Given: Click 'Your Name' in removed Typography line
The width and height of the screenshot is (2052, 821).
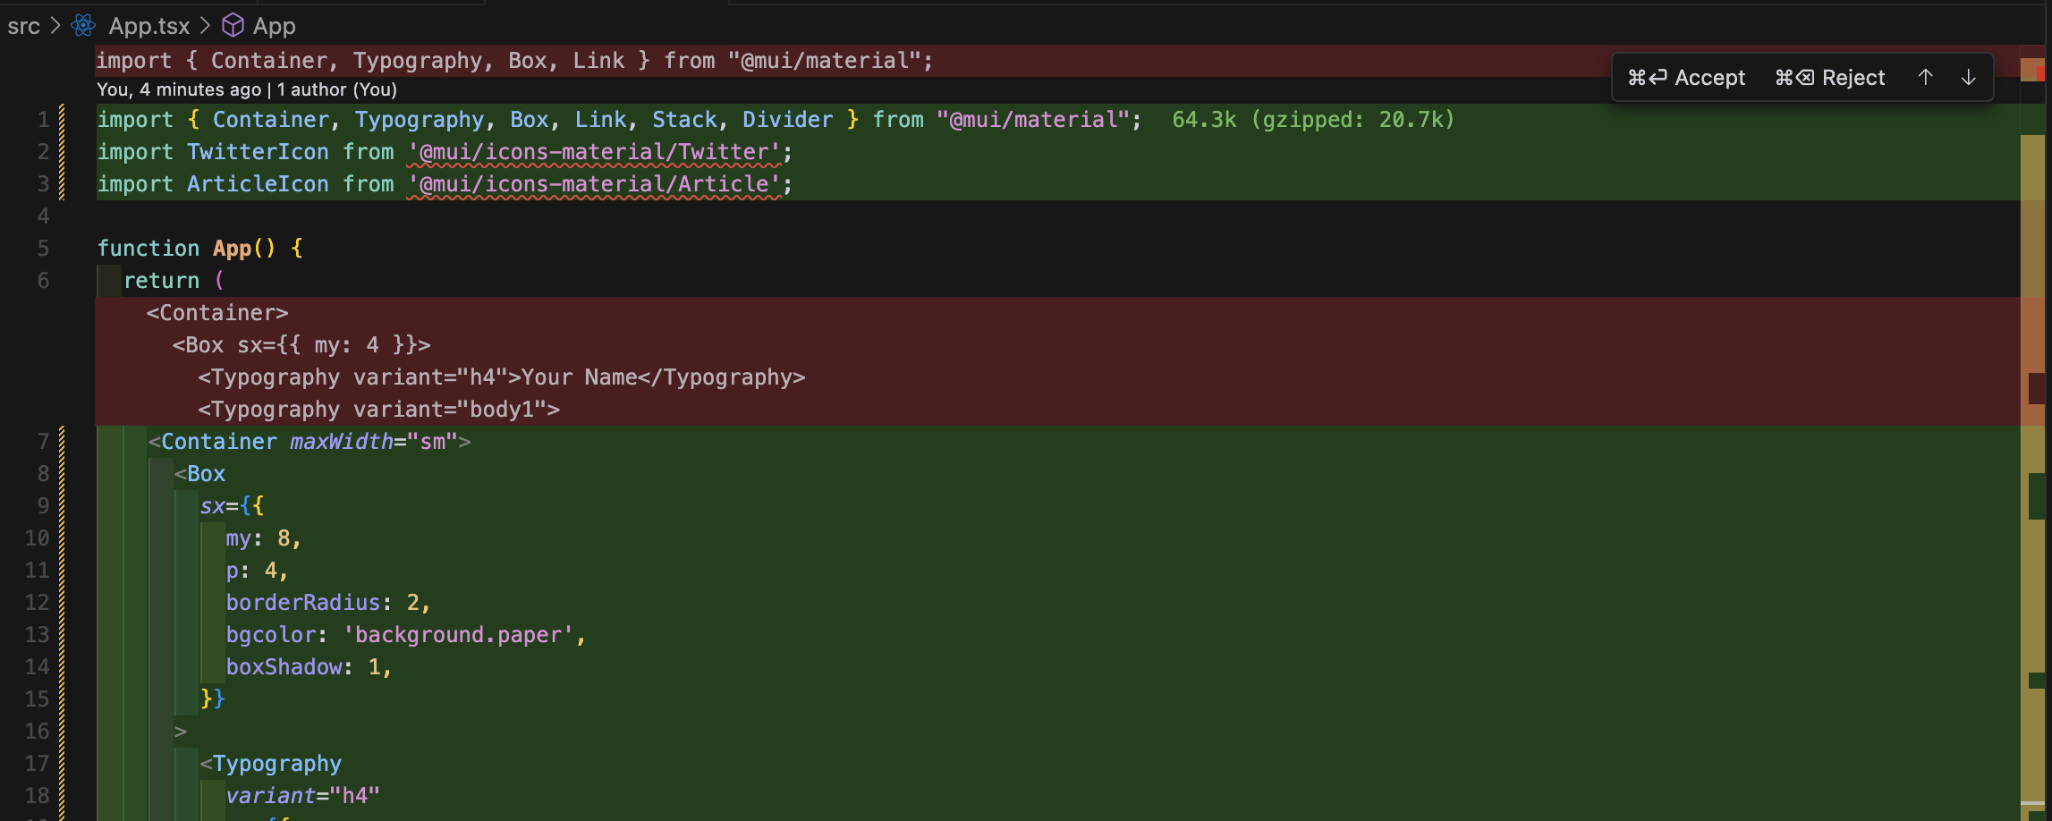Looking at the screenshot, I should point(579,377).
